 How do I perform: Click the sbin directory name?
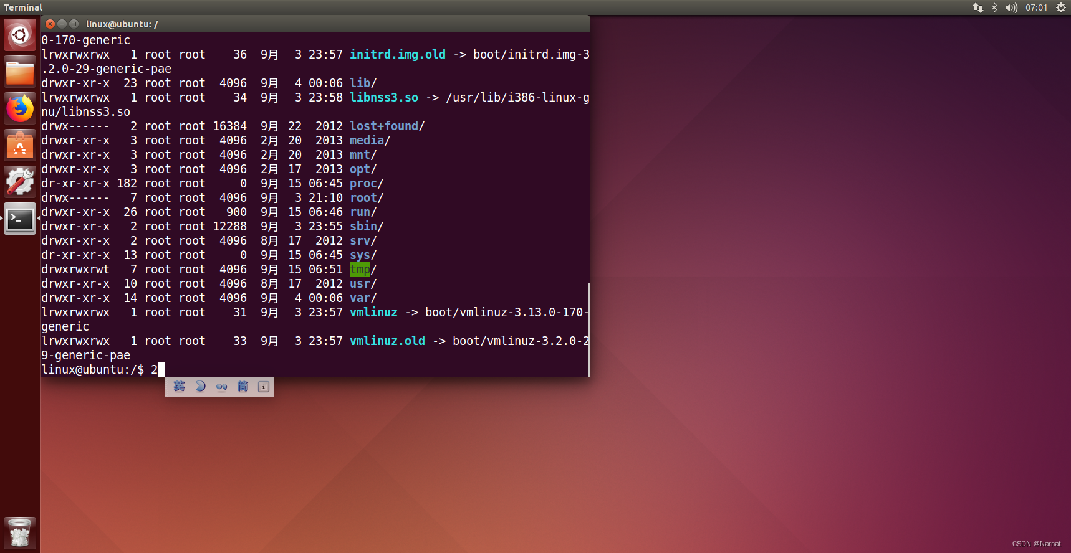[363, 227]
